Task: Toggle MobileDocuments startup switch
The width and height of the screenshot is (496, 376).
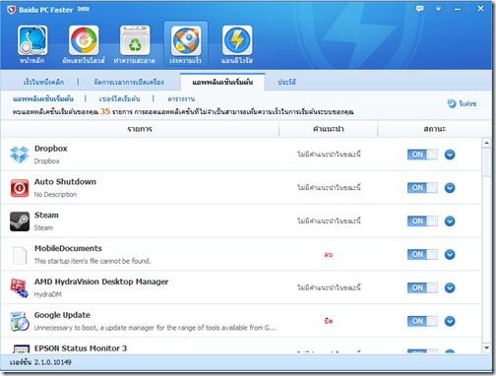Action: coord(422,255)
